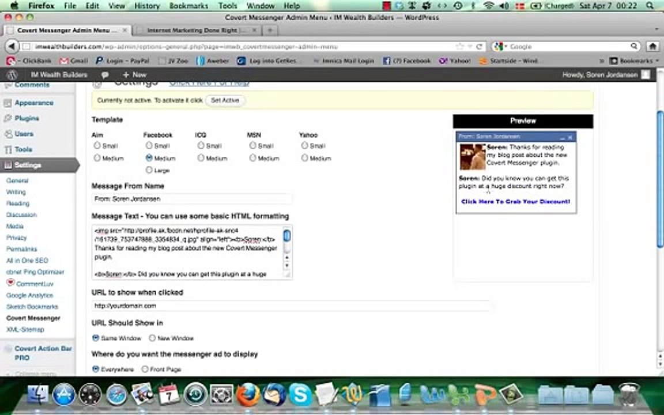Open the ClickBank bookmark

[29, 61]
